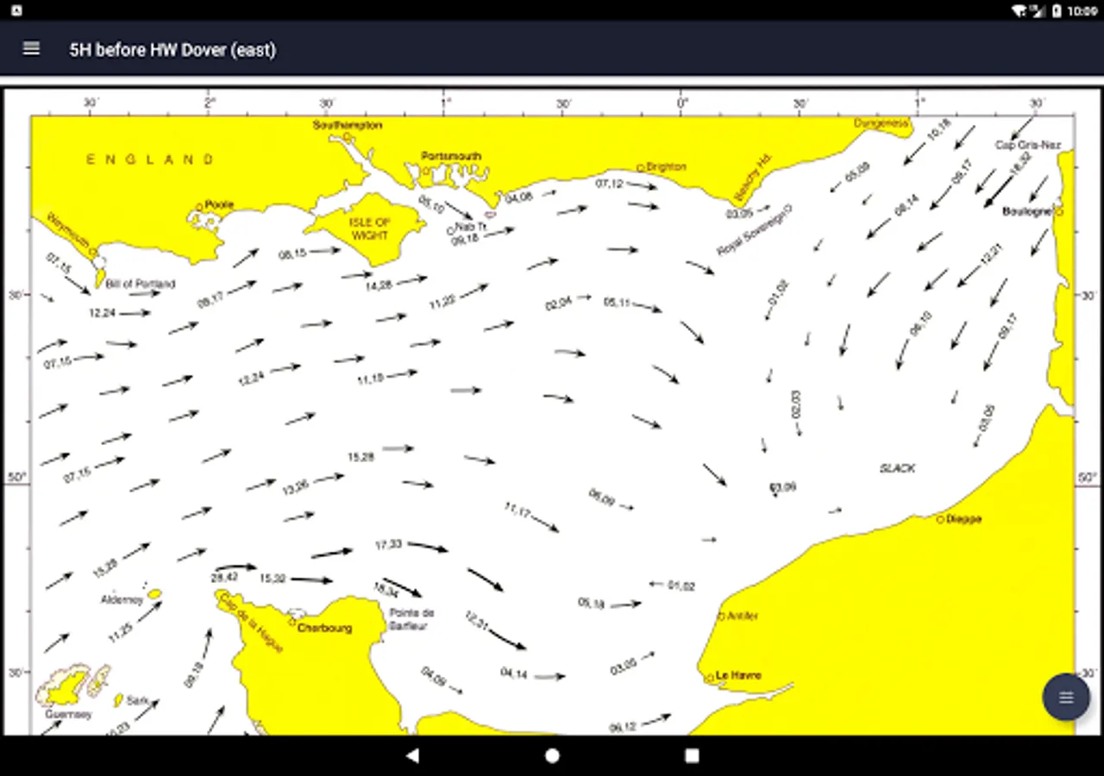The height and width of the screenshot is (776, 1104).
Task: Tap the 04,14 tidal rate value
Action: (513, 673)
